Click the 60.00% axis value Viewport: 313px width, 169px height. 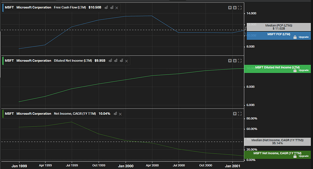point(252,129)
